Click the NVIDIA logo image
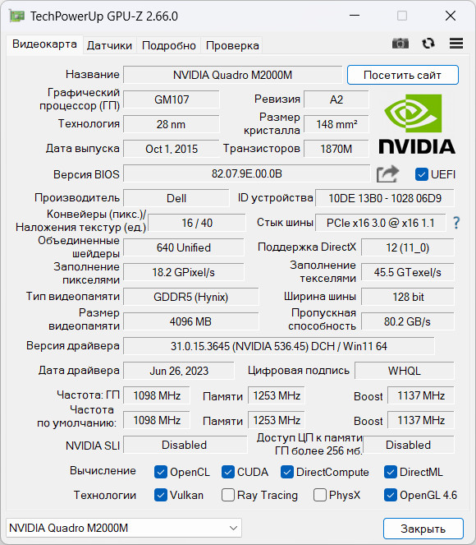 417,124
